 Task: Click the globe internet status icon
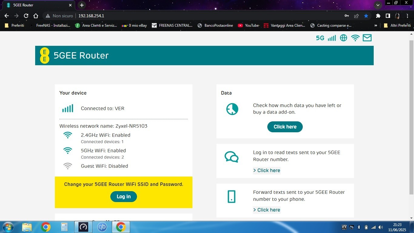343,38
